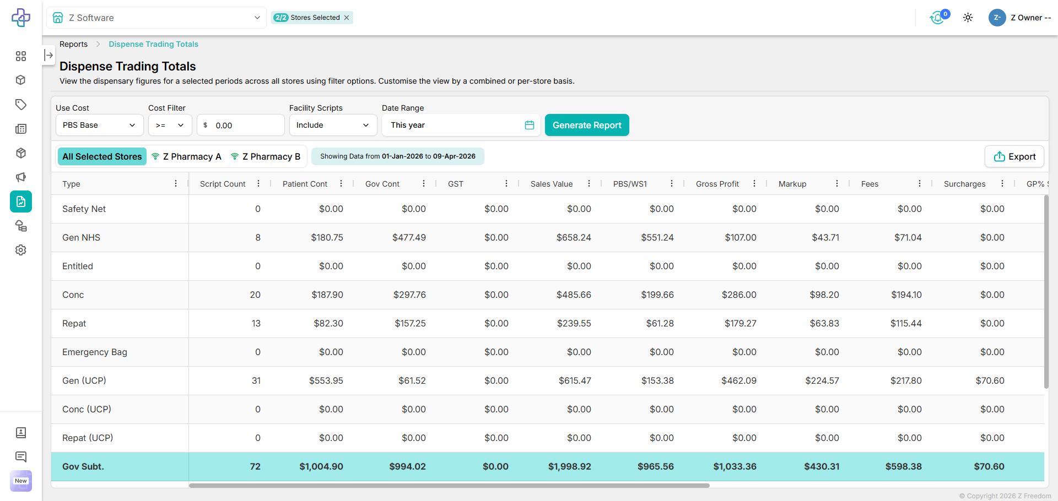Open the dashboard grid icon in sidebar
Viewport: 1058px width, 501px height.
point(21,56)
